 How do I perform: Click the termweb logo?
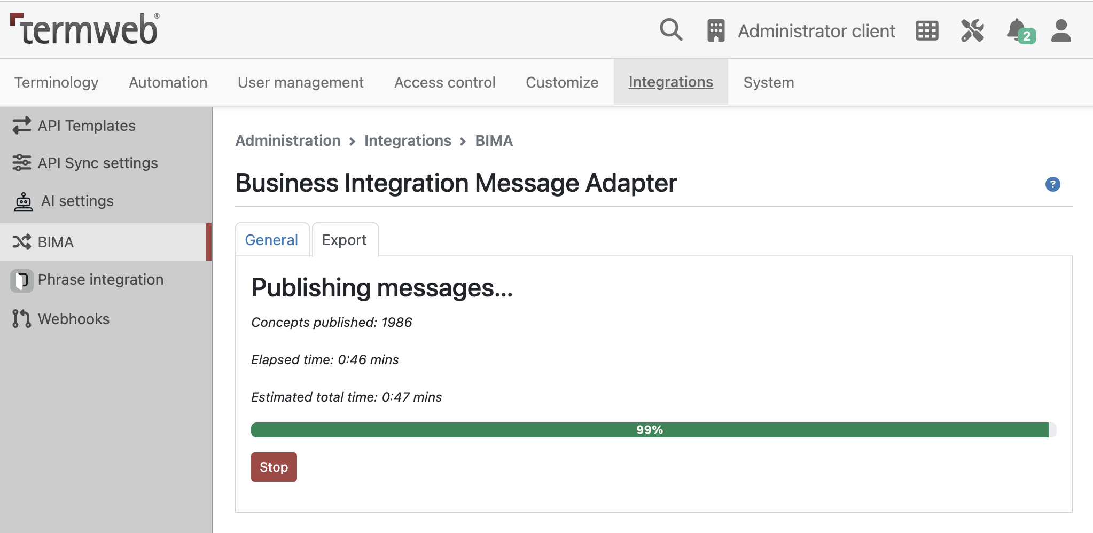coord(84,29)
